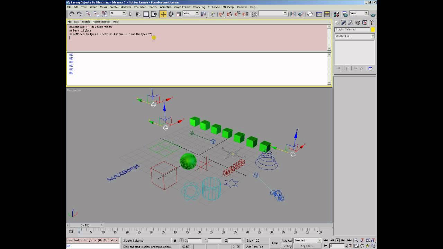Toggle the Percent Snap button

tap(238, 14)
